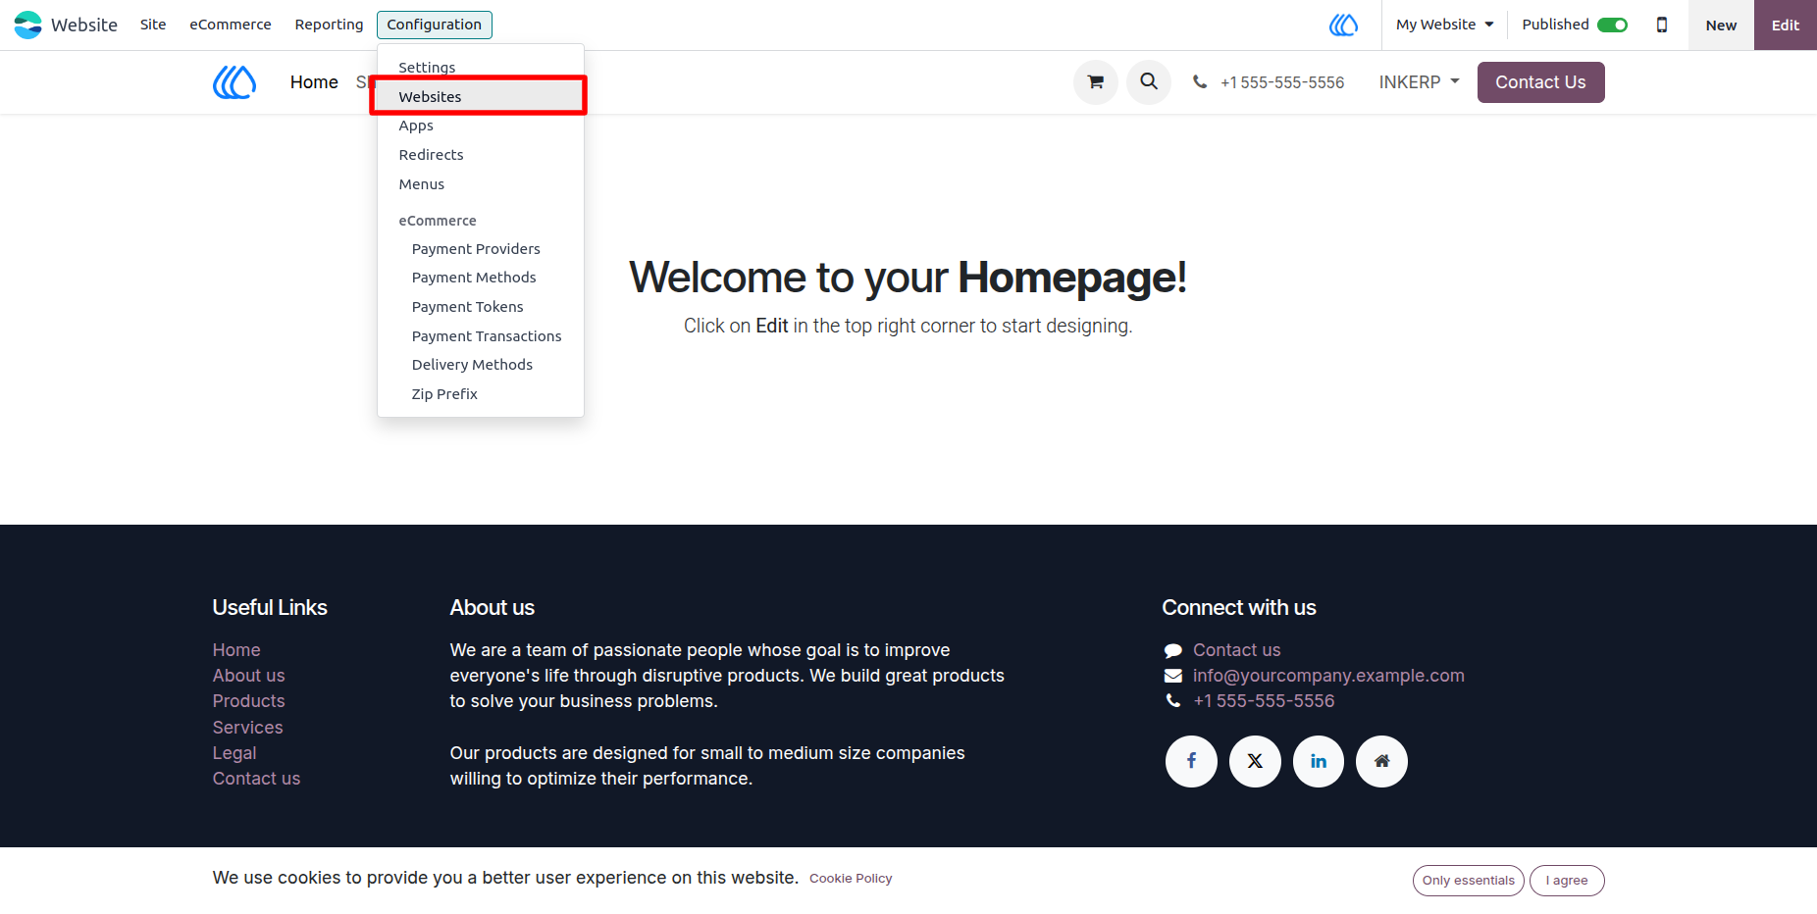Click the phone icon in footer
Image resolution: width=1817 pixels, height=914 pixels.
coord(1172,701)
